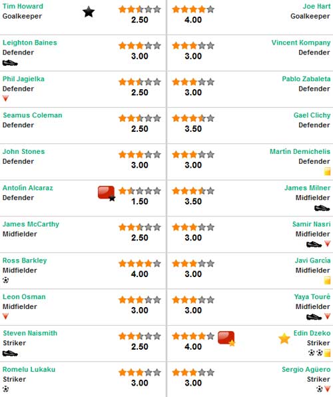The height and width of the screenshot is (397, 333).
Task: Click the yellow card under Martin Demichelis
Action: 327,171
